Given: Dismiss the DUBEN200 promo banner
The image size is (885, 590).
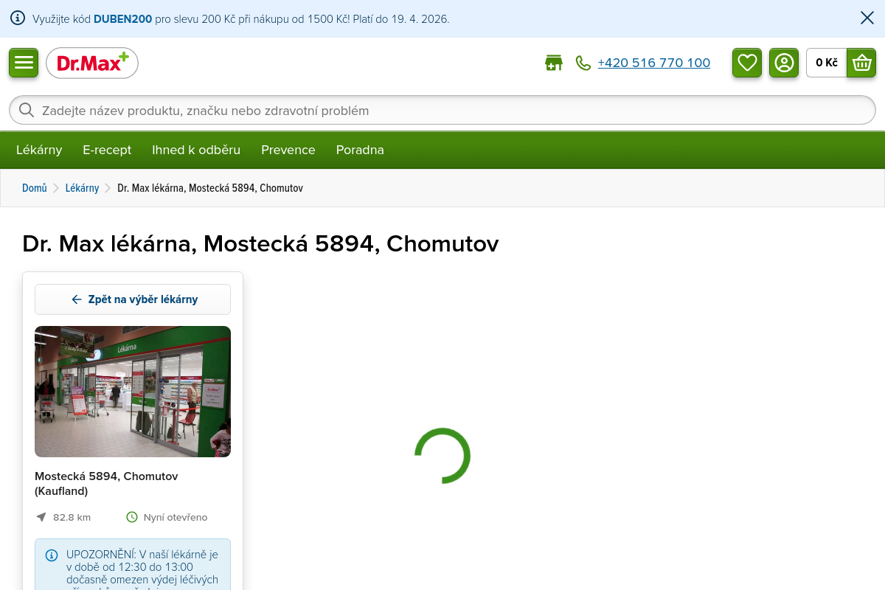Looking at the screenshot, I should pyautogui.click(x=867, y=18).
